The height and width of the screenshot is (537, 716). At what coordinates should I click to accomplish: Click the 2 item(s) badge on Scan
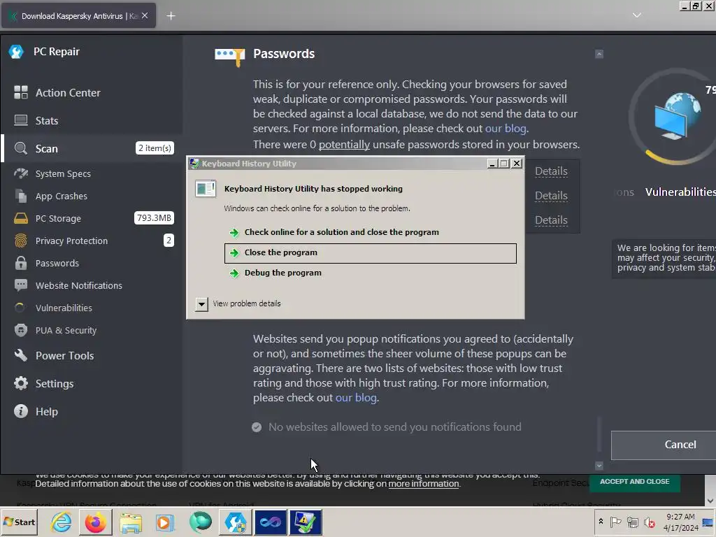155,148
